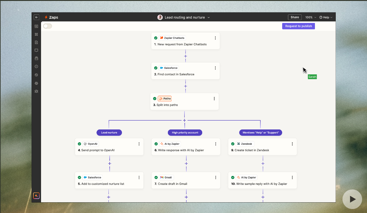This screenshot has width=367, height=213.
Task: Click AI by Zapier badge in step 6
Action: [170, 144]
